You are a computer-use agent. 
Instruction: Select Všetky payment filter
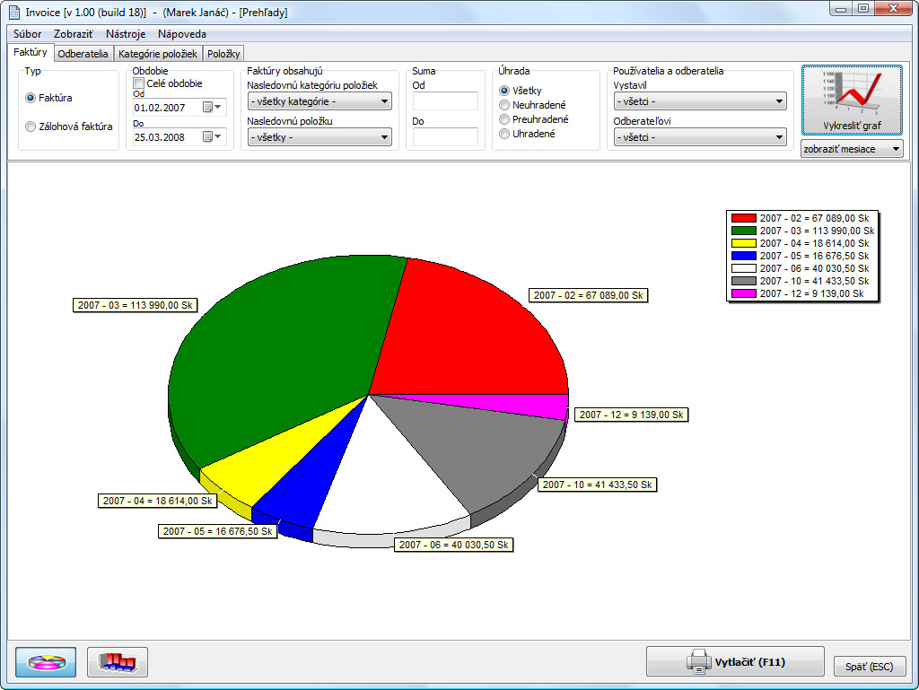tap(504, 91)
